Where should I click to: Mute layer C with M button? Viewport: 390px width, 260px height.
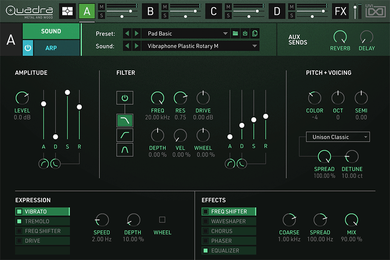228,6
